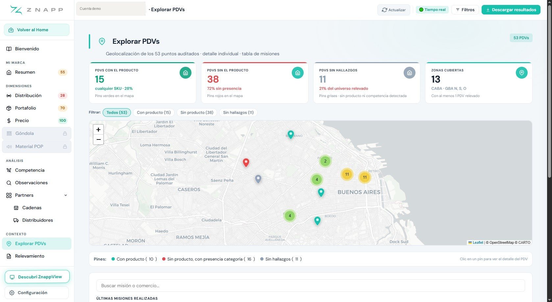552x302 pixels.
Task: Click the gear icon in Configuración
Action: coord(12,293)
